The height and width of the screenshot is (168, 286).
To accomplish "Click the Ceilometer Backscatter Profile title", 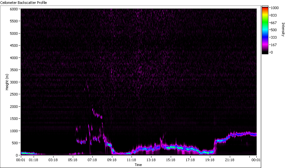I will (24, 3).
